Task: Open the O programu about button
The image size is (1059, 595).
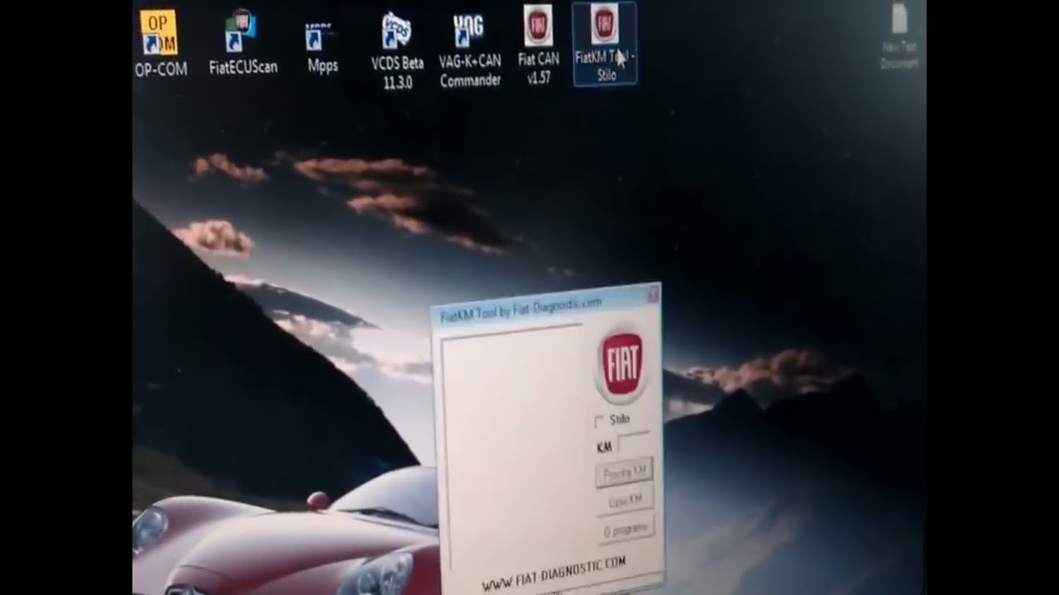Action: click(625, 529)
